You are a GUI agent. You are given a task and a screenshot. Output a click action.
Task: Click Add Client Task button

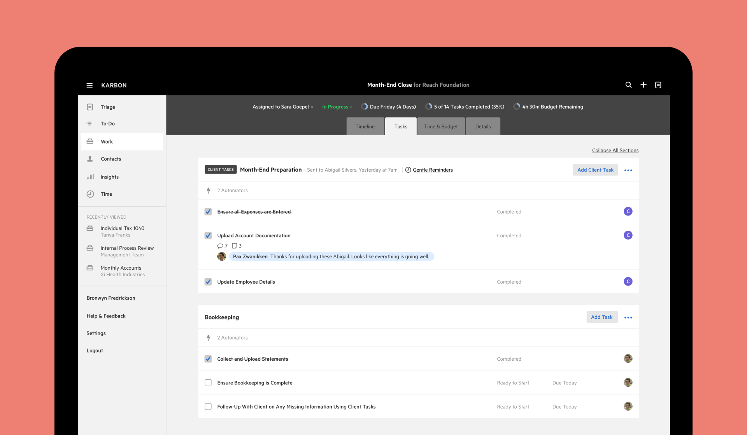click(x=595, y=169)
